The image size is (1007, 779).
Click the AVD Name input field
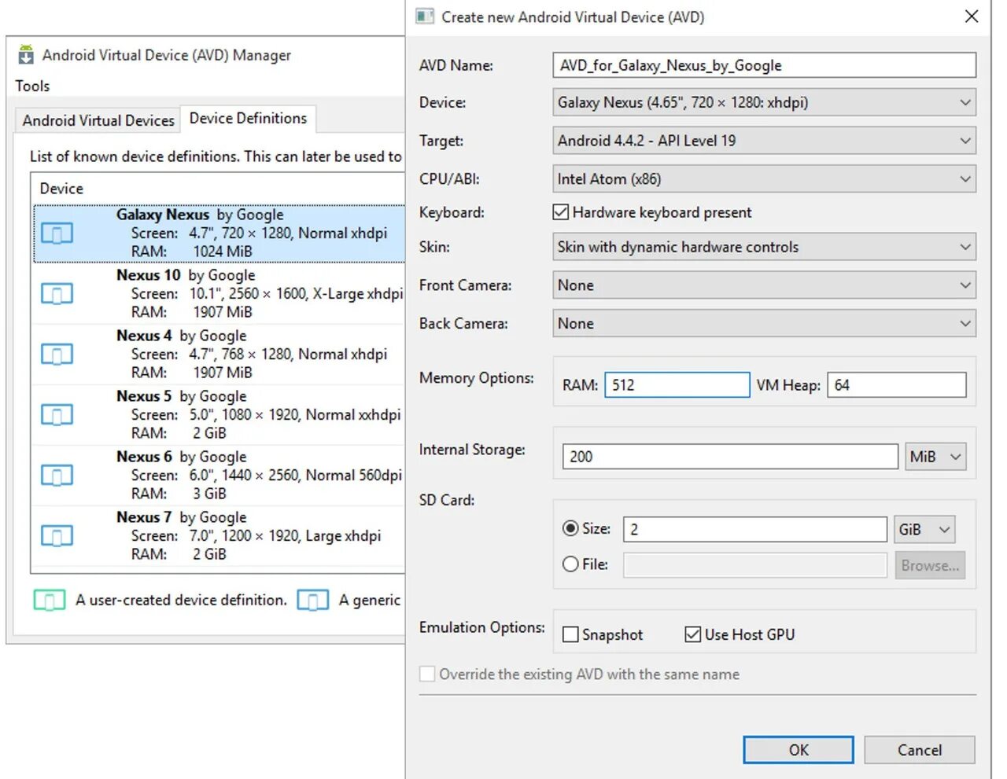pyautogui.click(x=765, y=65)
